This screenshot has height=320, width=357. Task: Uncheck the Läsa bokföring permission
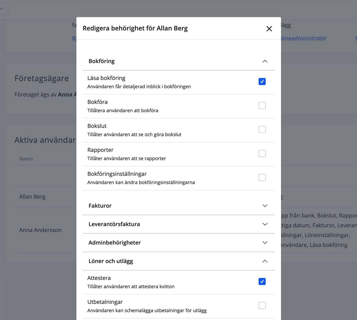262,81
